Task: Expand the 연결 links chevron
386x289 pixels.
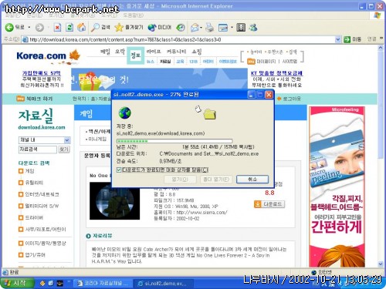Action: click(x=381, y=39)
